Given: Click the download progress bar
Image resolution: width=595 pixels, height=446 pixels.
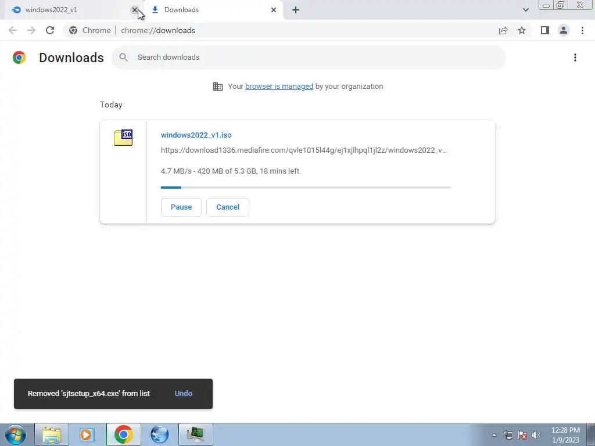Looking at the screenshot, I should 306,188.
